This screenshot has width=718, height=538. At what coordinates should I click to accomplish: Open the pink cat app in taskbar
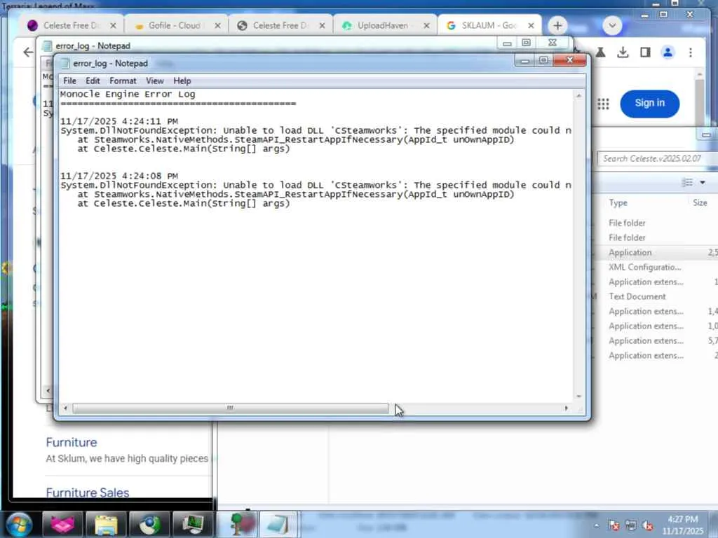click(62, 525)
